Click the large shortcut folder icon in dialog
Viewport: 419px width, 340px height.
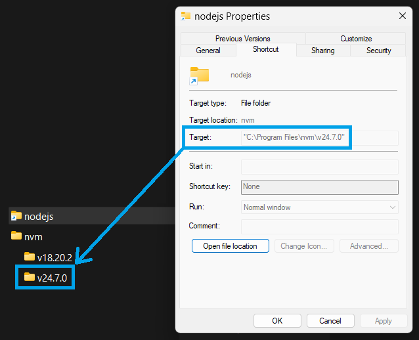point(198,75)
